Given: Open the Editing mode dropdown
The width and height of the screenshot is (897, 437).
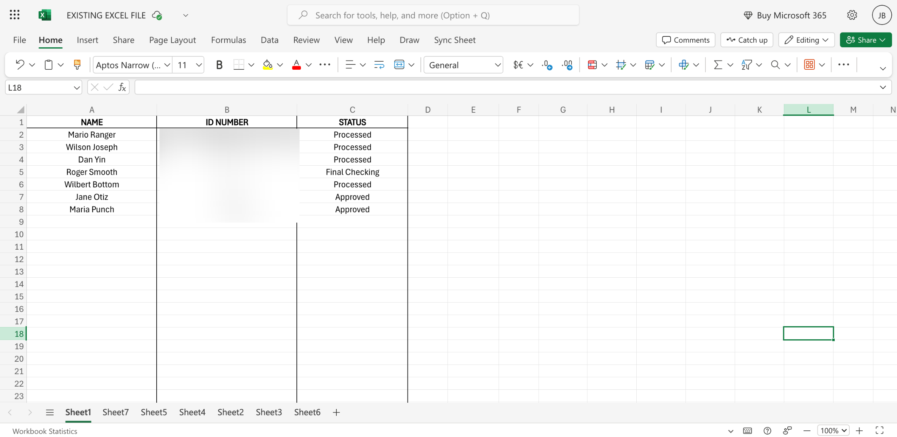Looking at the screenshot, I should (806, 40).
